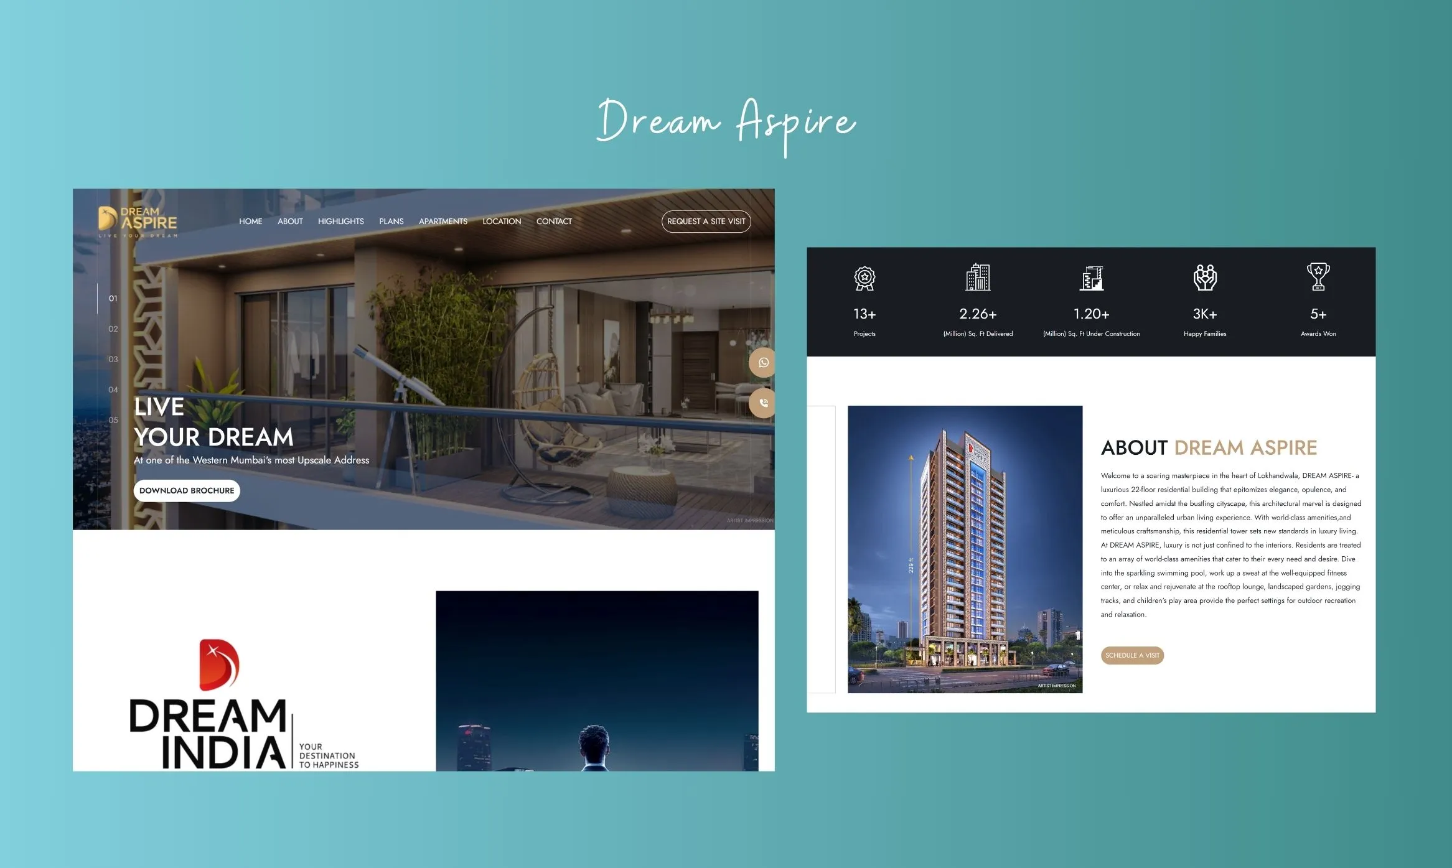The image size is (1452, 868).
Task: Click the 13+ Projects badge icon
Action: [x=864, y=278]
